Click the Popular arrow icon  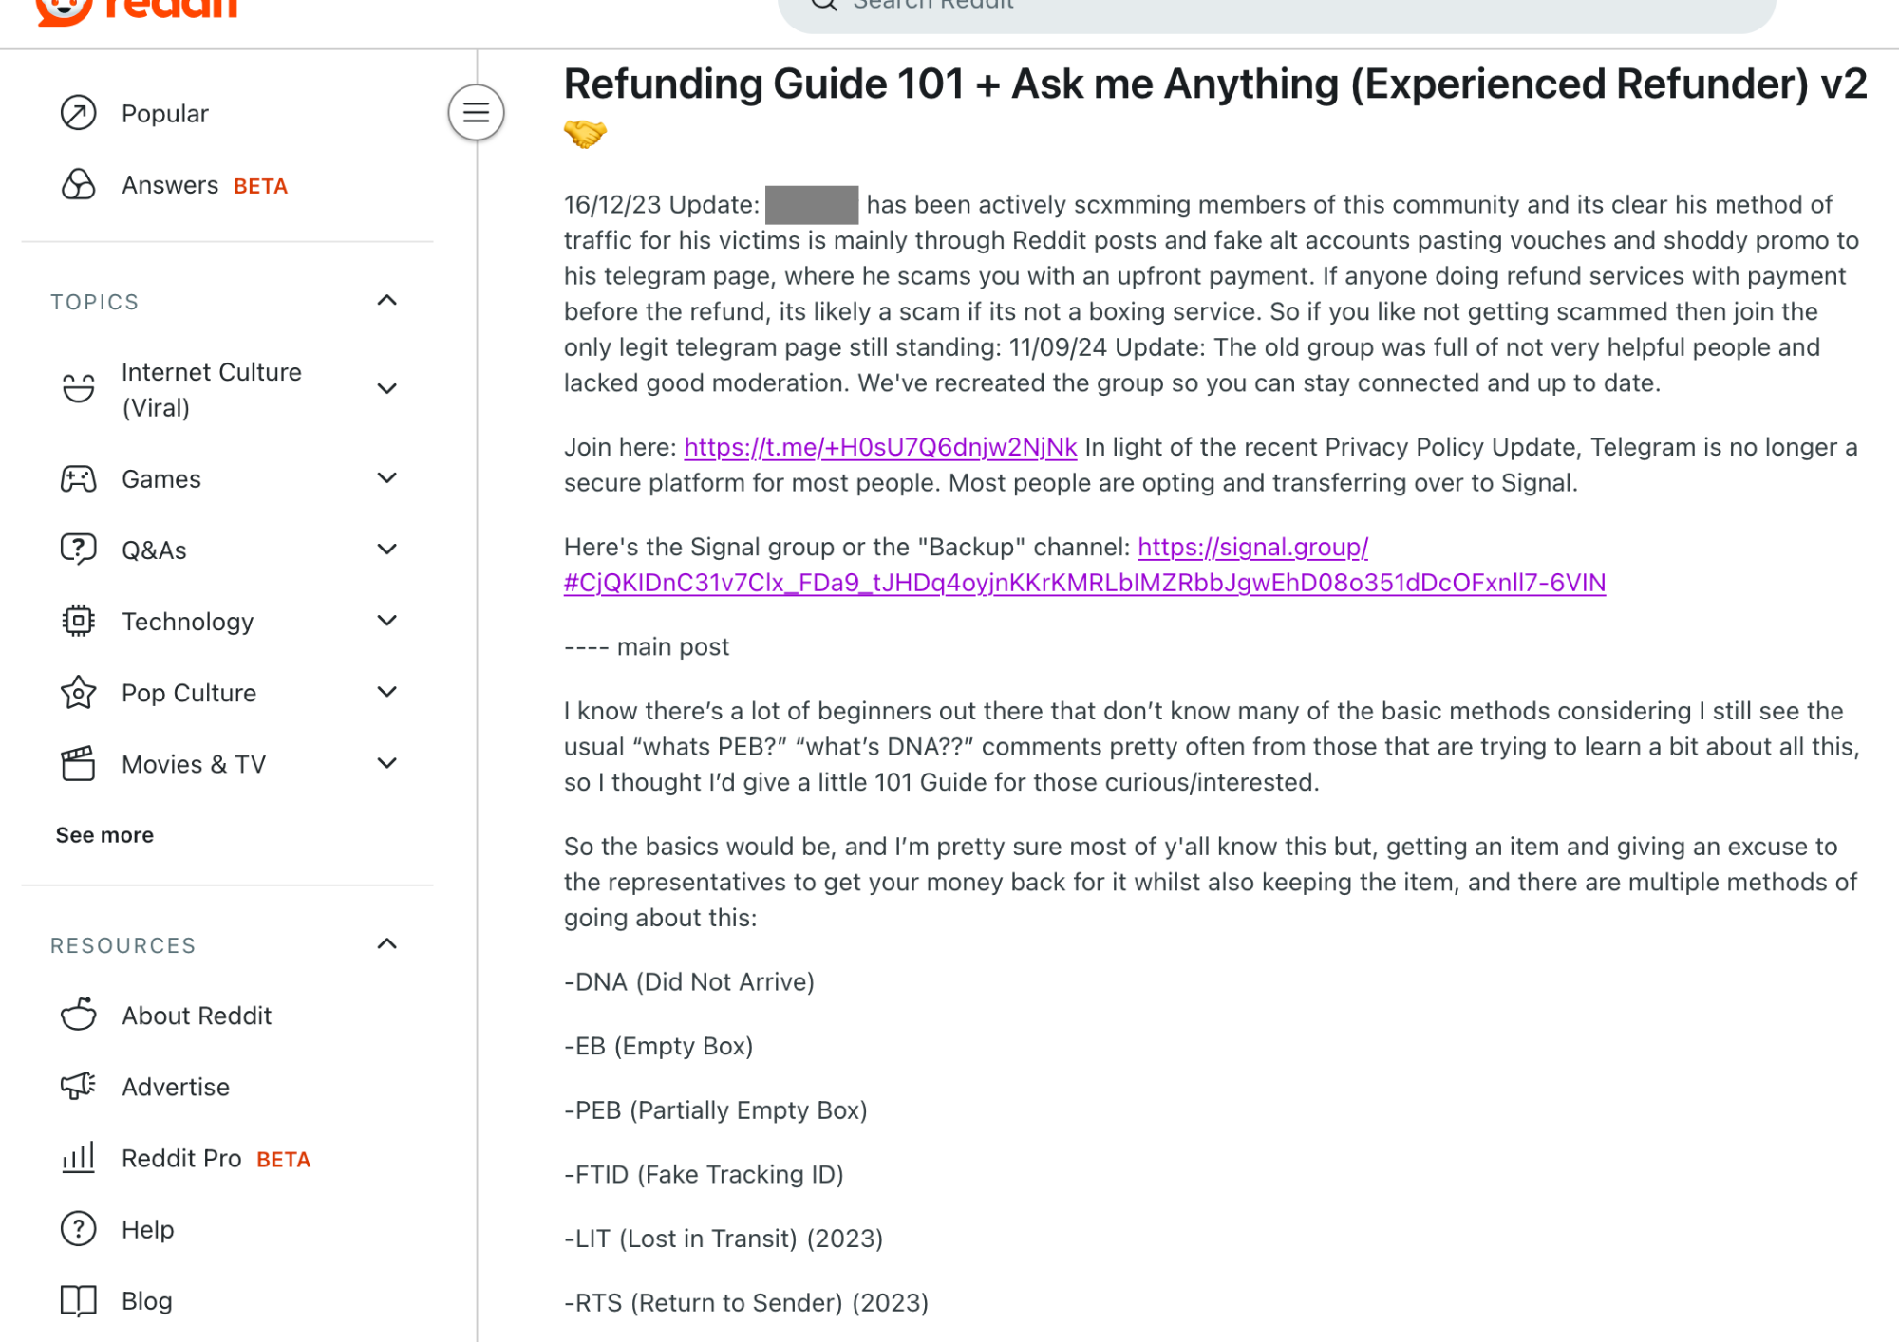click(78, 113)
